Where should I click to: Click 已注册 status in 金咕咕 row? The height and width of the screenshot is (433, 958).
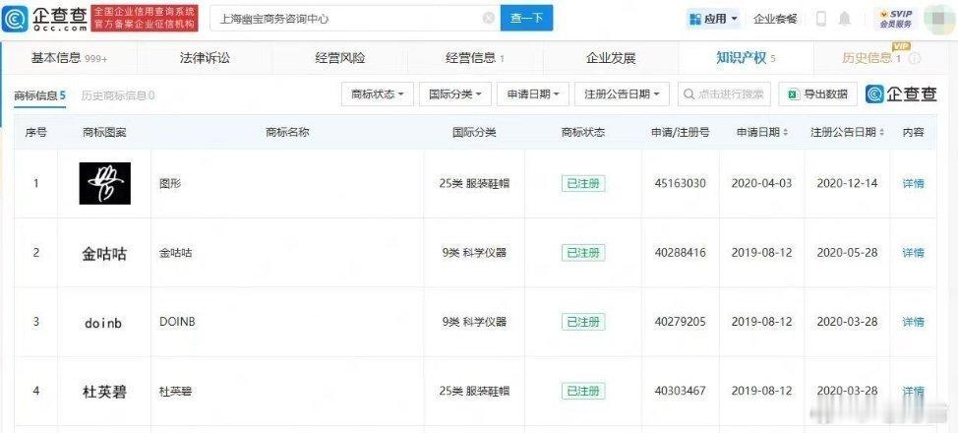[x=583, y=253]
